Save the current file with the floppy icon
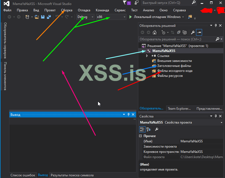225x178 pixels. (43, 17)
